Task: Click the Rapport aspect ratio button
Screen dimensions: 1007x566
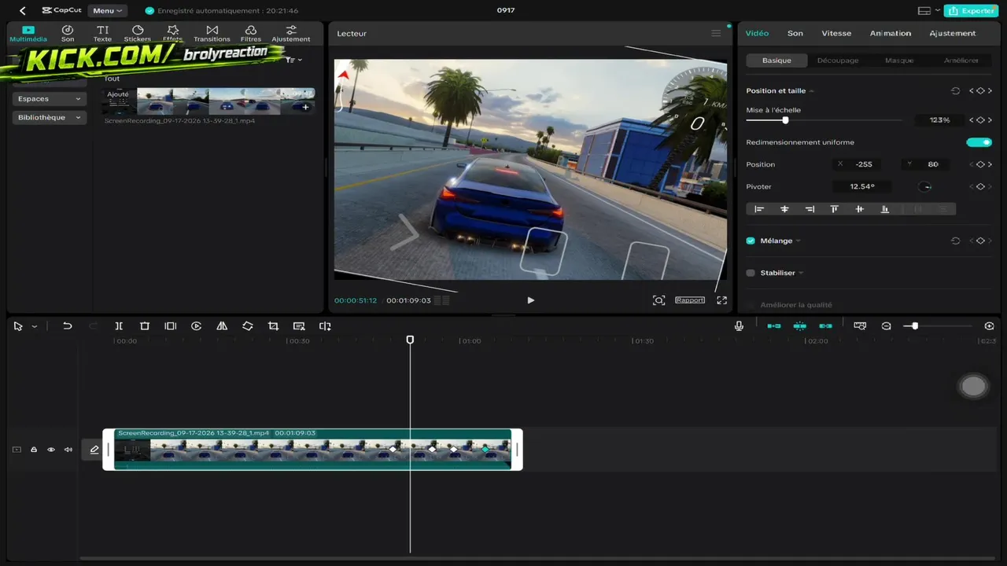Action: click(690, 300)
